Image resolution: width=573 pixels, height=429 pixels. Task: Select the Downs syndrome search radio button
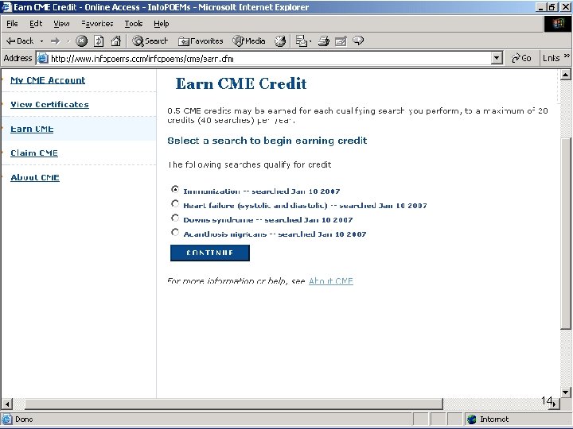175,218
